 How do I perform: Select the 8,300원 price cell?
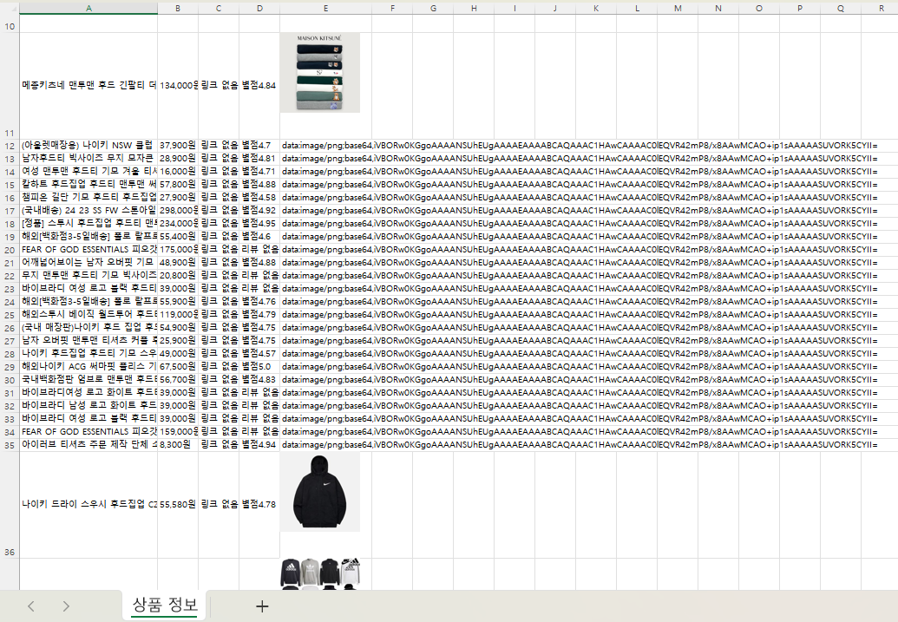tap(178, 444)
